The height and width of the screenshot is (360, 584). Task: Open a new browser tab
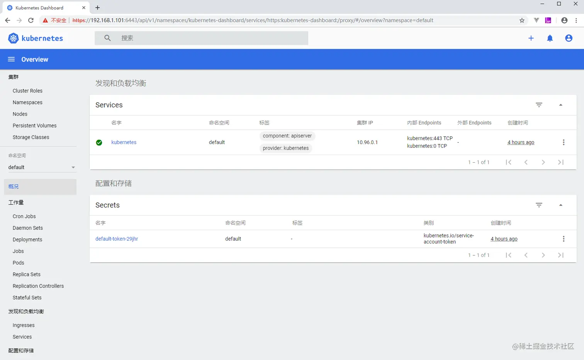click(x=97, y=7)
